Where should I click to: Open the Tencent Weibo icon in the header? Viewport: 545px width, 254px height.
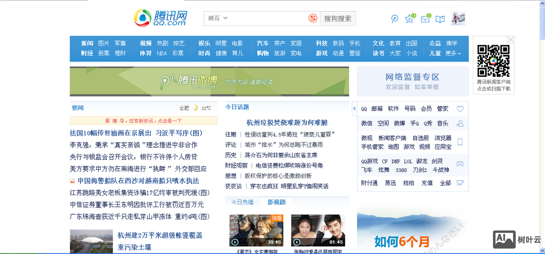(x=394, y=19)
